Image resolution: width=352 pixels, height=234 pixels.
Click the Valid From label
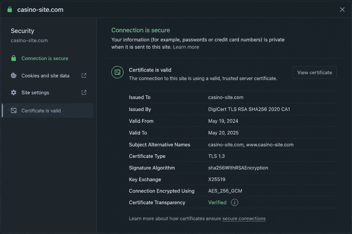click(x=141, y=121)
